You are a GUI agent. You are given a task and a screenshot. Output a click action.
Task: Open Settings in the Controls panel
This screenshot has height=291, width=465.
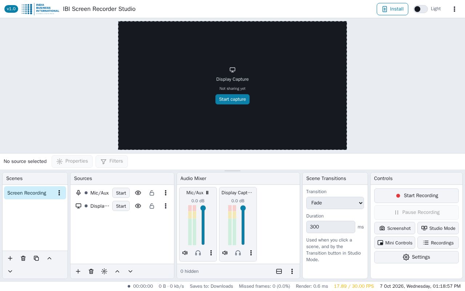(416, 257)
